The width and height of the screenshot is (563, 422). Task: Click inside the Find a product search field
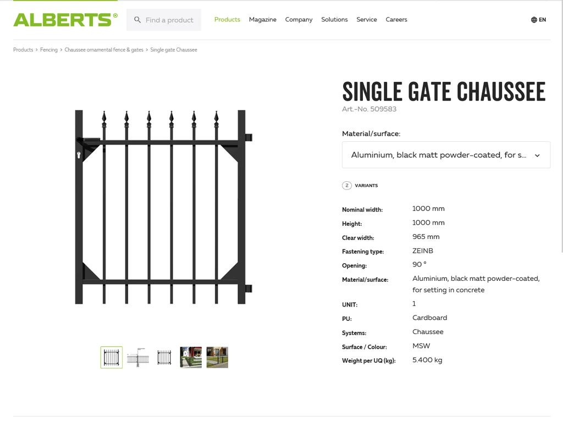pos(170,20)
